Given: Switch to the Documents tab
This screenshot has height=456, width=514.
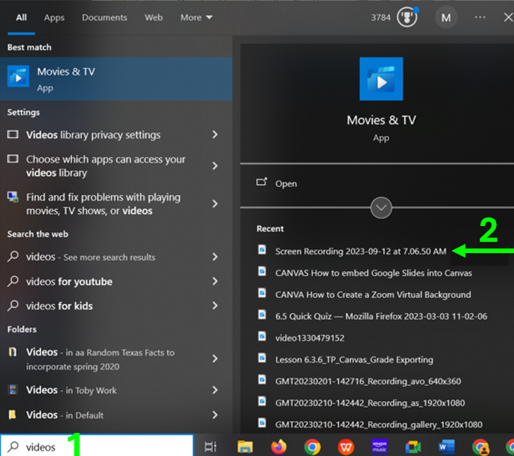Looking at the screenshot, I should click(104, 18).
